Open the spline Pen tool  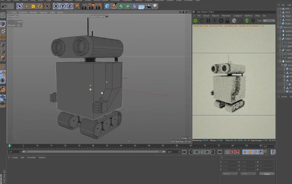(114, 6)
